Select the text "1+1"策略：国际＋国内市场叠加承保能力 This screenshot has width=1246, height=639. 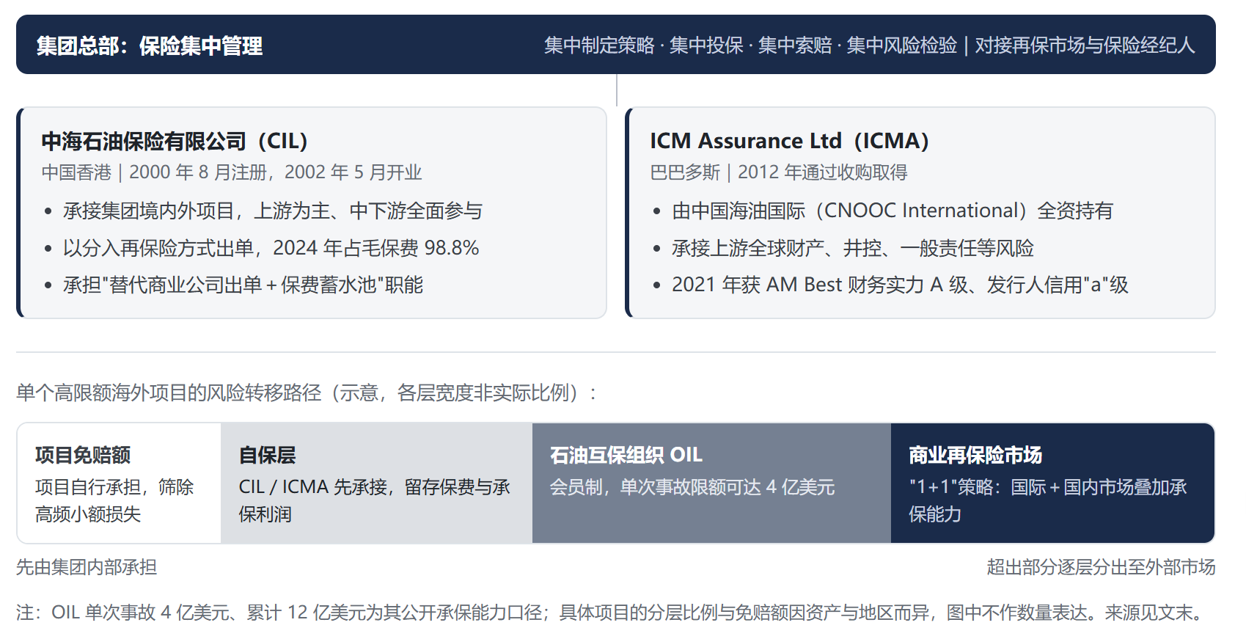[1048, 500]
